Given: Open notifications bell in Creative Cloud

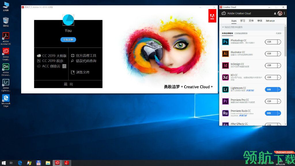Looking at the screenshot, I should click(275, 13).
